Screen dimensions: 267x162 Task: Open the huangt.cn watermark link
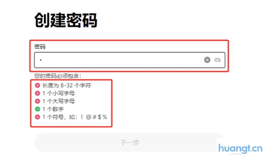(240, 149)
